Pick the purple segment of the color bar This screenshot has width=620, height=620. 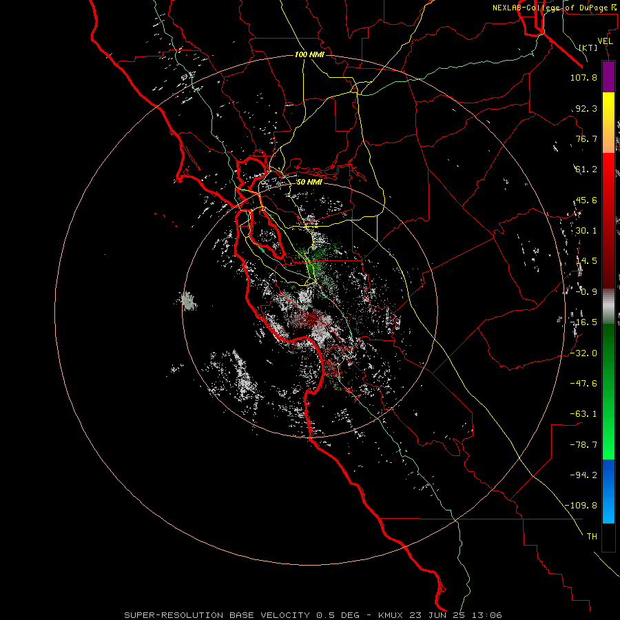[x=608, y=76]
